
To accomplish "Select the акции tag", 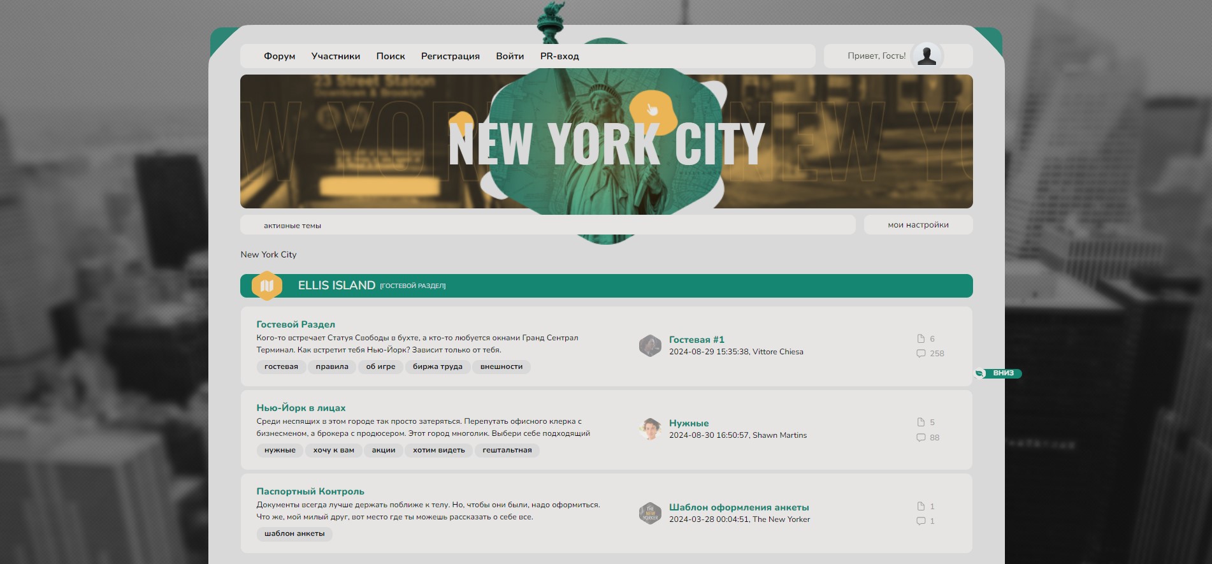I will [x=384, y=450].
